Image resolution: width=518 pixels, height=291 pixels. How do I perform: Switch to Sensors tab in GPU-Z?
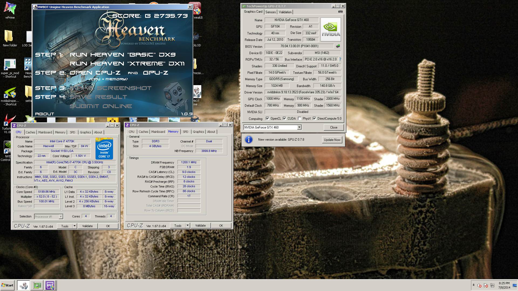(271, 12)
